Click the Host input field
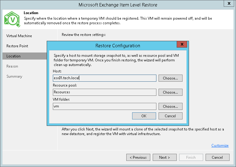The width and height of the screenshot is (236, 167). tap(104, 78)
